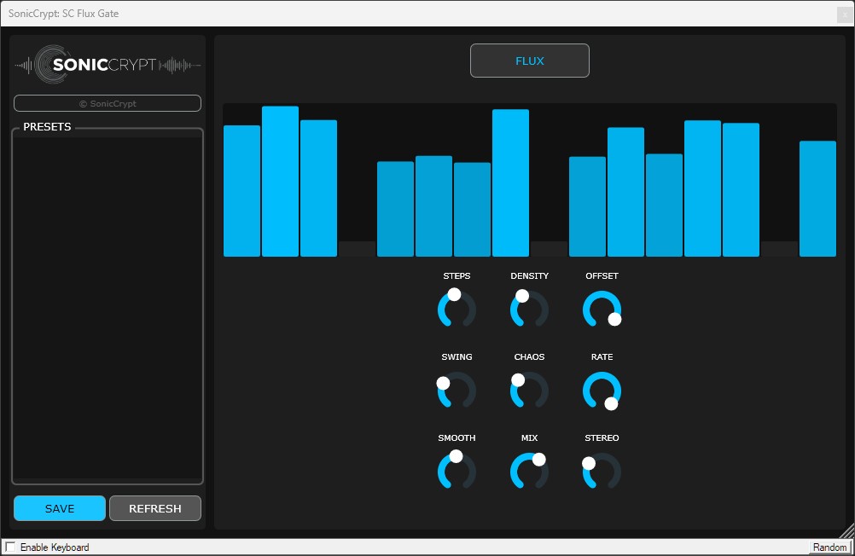The width and height of the screenshot is (855, 556).
Task: Refresh the preset list
Action: click(154, 507)
